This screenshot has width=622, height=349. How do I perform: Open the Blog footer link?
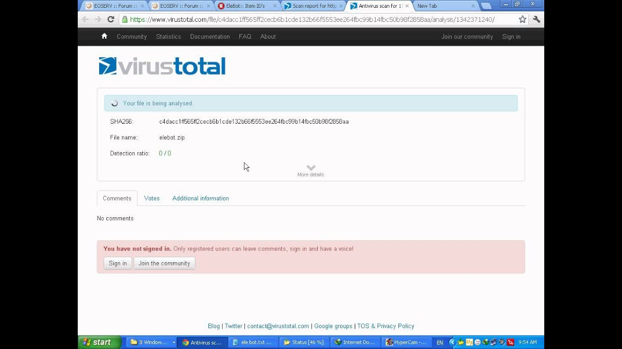[x=214, y=326]
